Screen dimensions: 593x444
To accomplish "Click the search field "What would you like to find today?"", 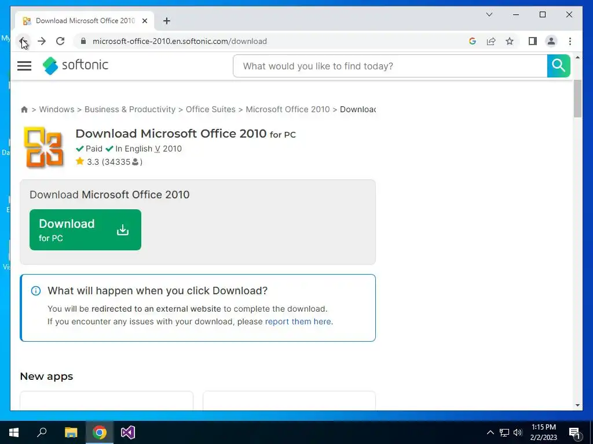I will 390,66.
